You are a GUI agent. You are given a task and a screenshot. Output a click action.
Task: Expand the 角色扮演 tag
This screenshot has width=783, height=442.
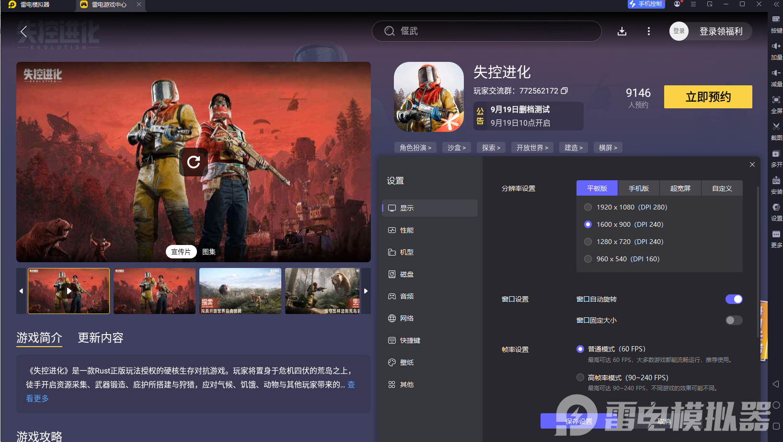(x=415, y=148)
